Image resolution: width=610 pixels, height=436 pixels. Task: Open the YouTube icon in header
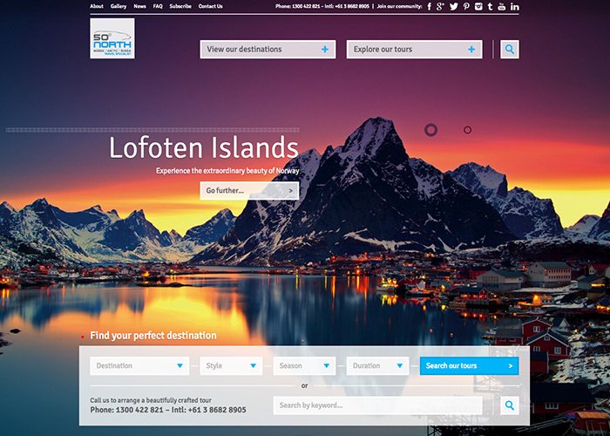[502, 6]
